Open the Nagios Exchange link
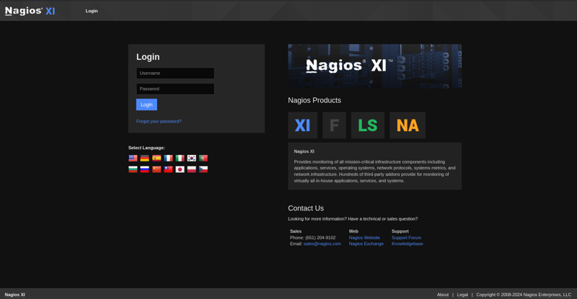 [366, 244]
